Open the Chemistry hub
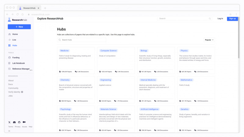The width and height of the screenshot is (244, 137). [x=65, y=80]
